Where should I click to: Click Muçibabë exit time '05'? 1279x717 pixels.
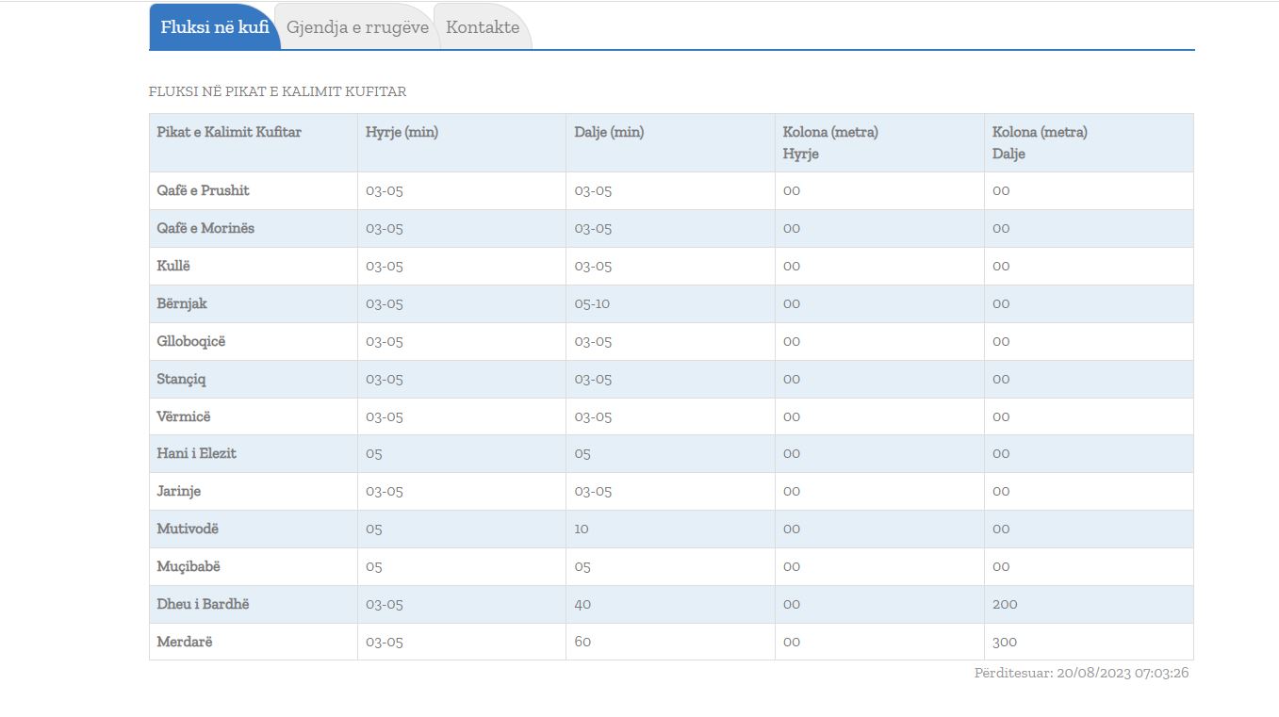582,566
